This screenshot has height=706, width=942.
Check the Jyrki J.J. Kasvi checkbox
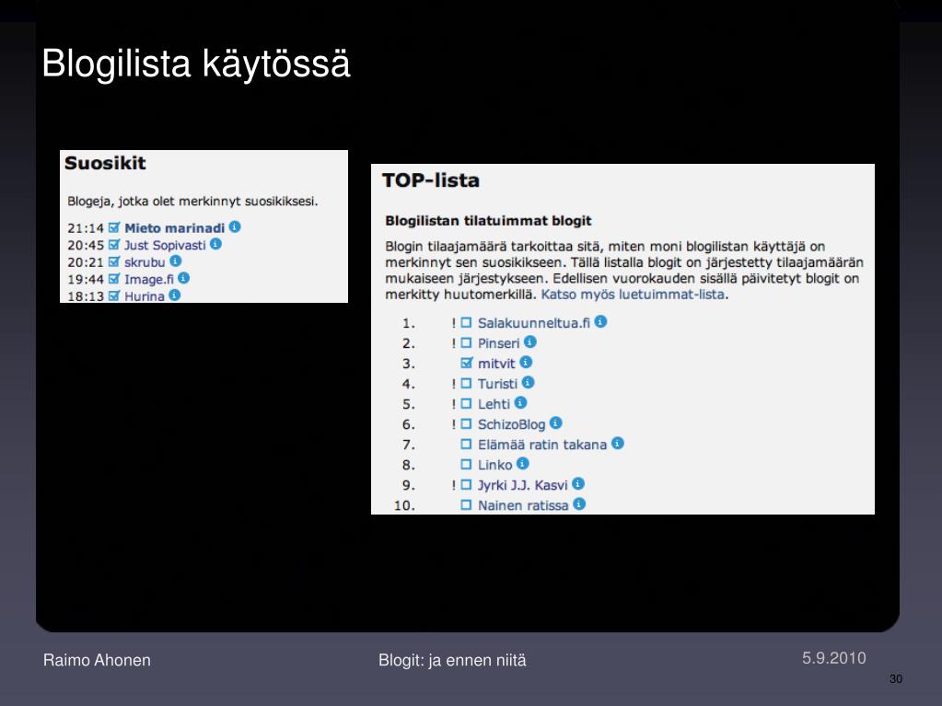[x=466, y=485]
